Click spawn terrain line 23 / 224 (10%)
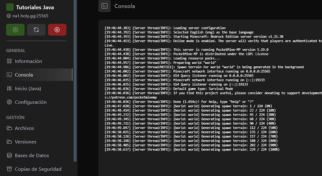The image size is (322, 176). click(x=190, y=110)
